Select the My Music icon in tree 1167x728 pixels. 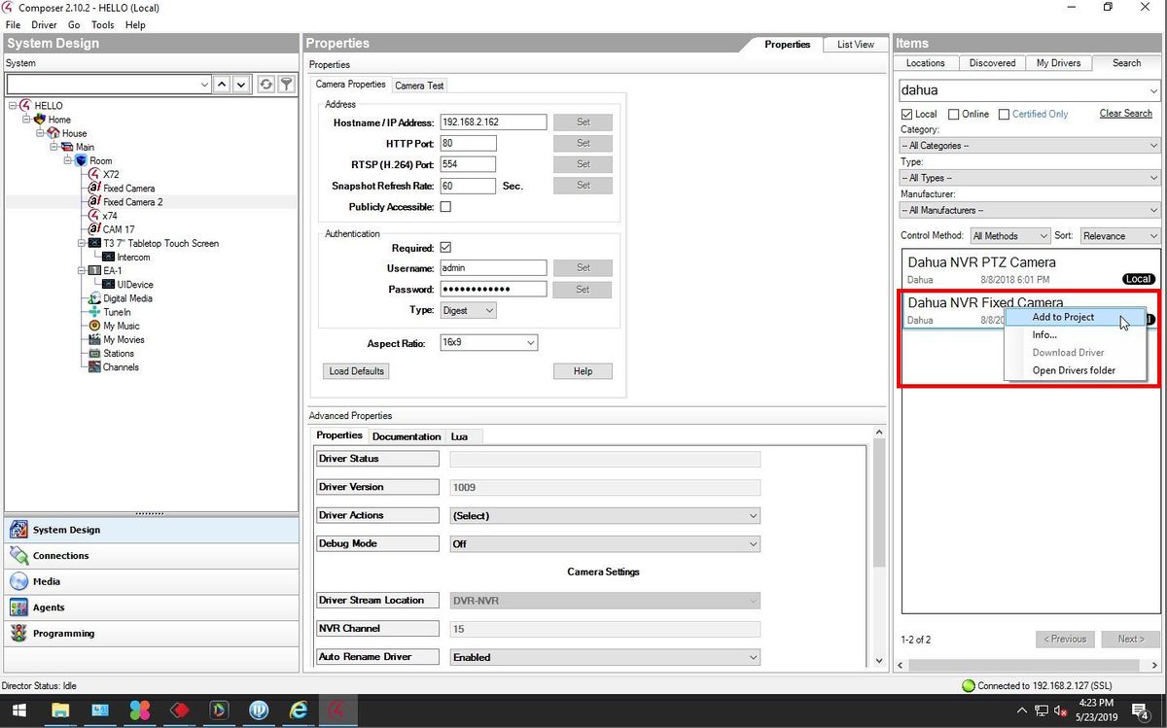(x=94, y=326)
